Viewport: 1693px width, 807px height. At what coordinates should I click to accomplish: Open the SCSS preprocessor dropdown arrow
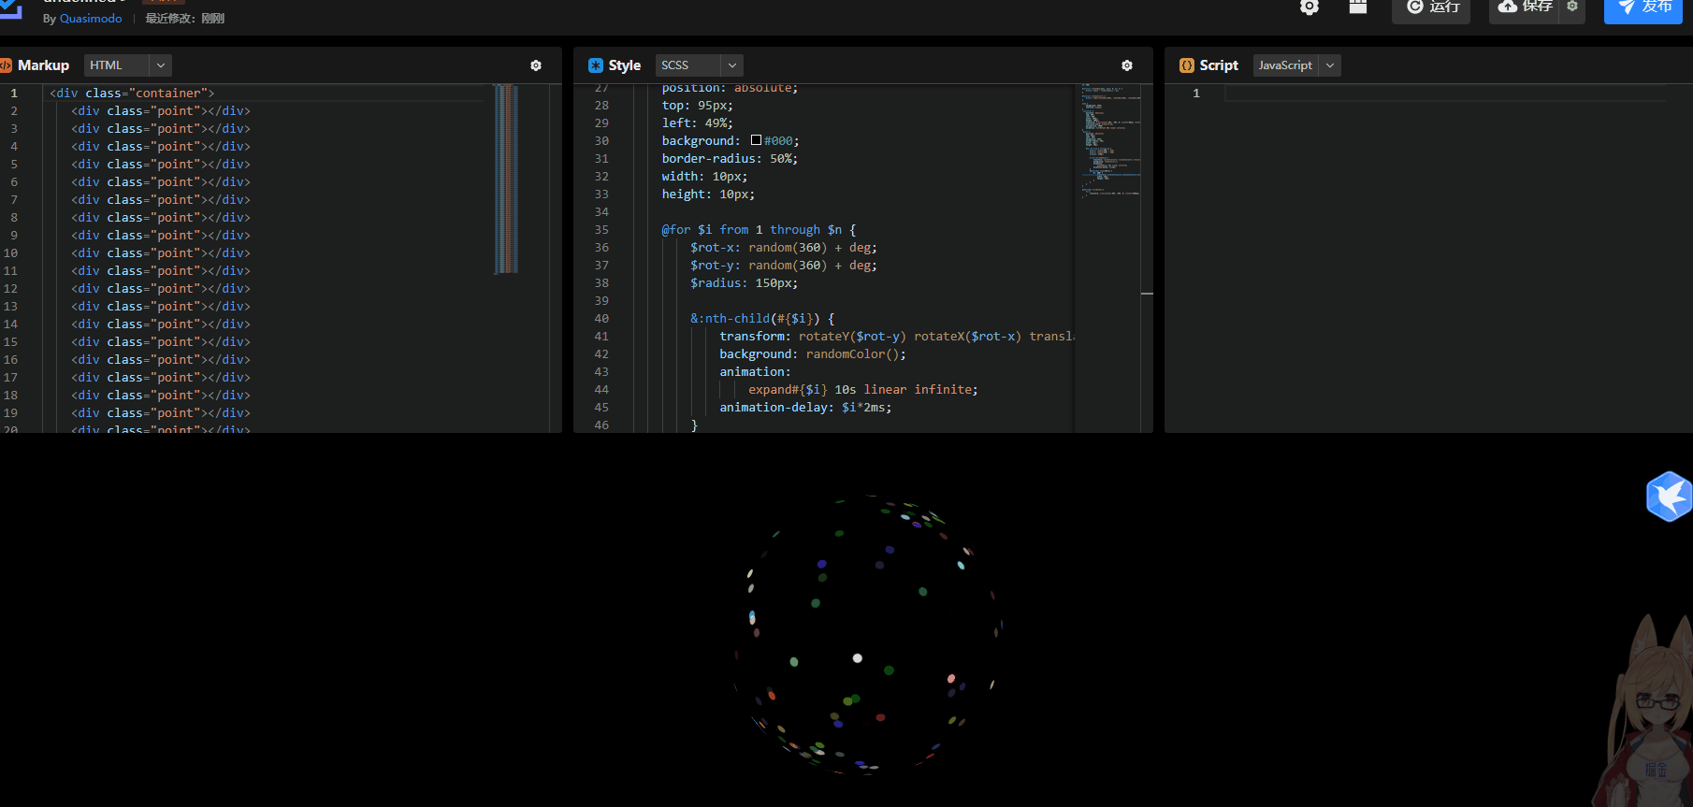(732, 65)
